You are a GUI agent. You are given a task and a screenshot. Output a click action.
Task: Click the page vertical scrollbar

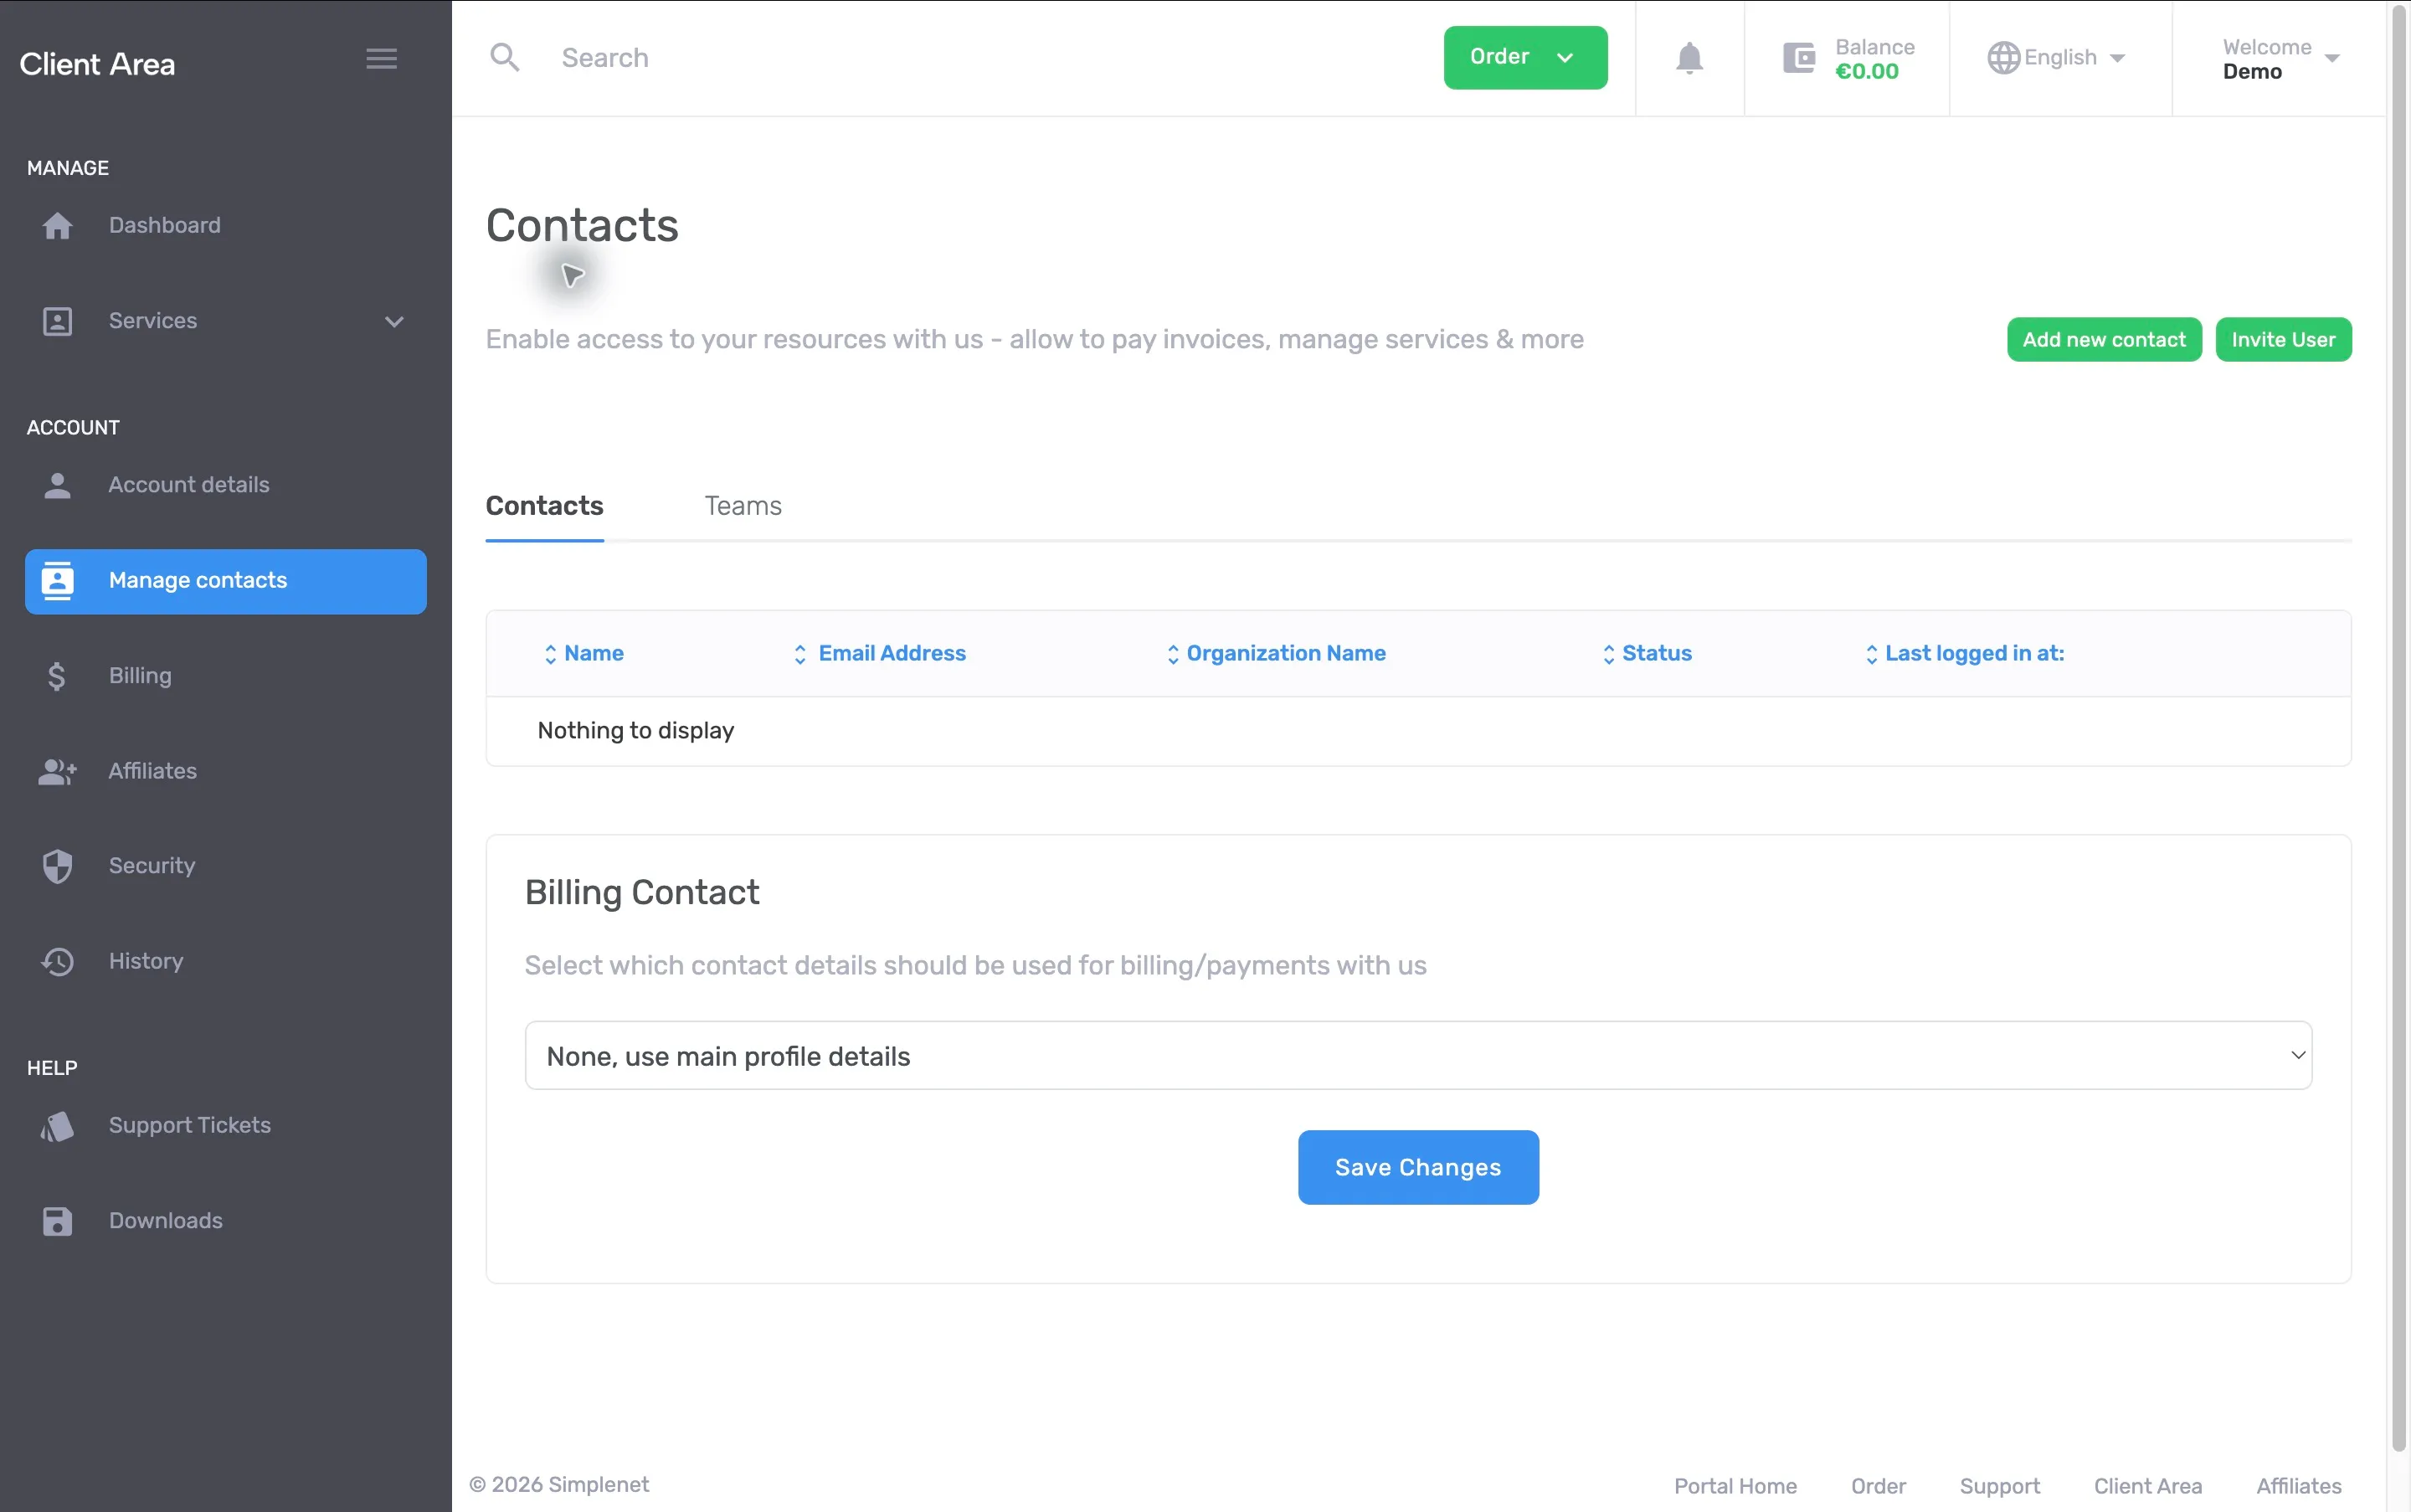(2399, 728)
